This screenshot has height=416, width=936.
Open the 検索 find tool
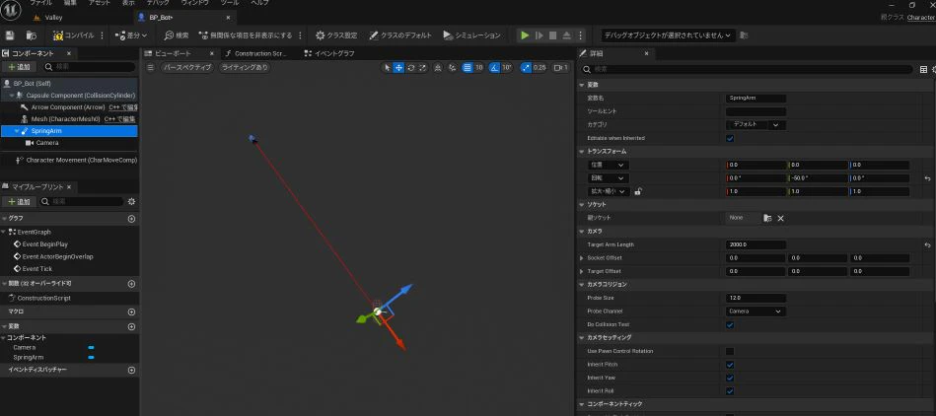pos(177,35)
